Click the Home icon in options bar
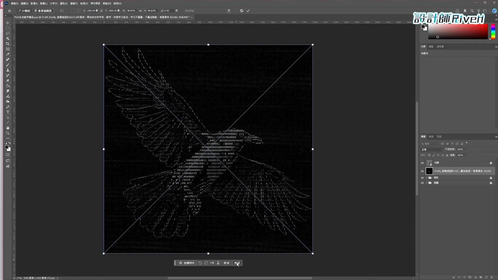Screen dimensions: 498x280 (x=9, y=11)
